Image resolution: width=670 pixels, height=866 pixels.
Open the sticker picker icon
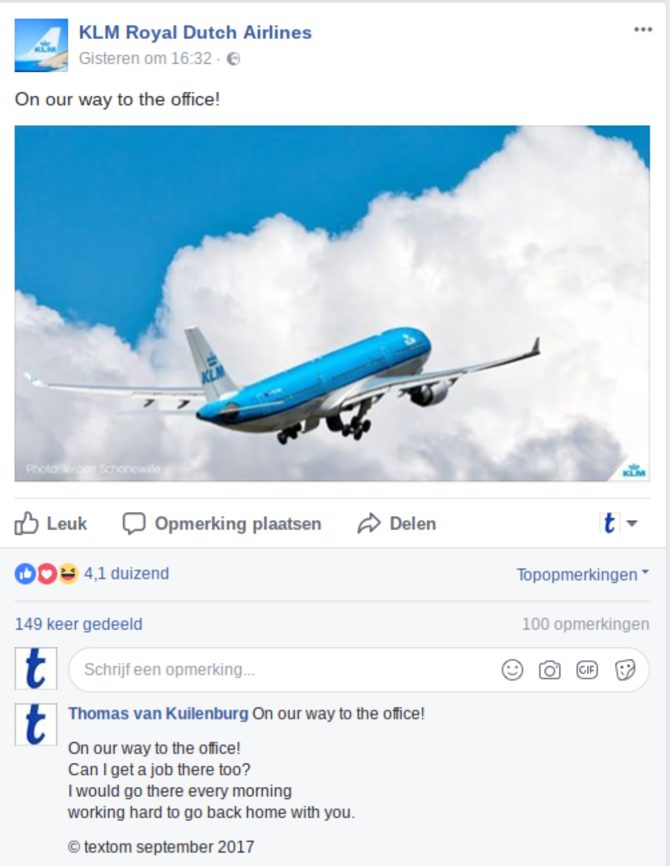click(624, 670)
